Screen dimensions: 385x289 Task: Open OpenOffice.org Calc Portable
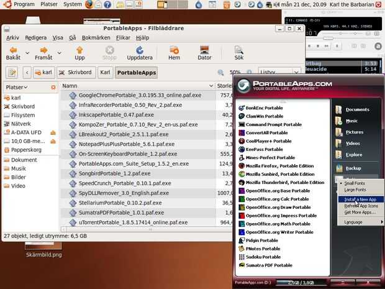coord(273,199)
